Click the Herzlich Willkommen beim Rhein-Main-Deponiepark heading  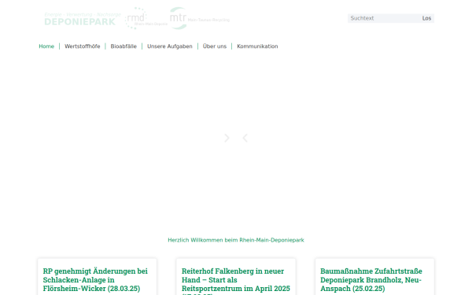coord(236,240)
